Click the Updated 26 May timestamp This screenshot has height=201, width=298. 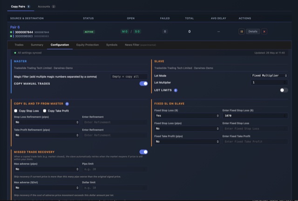[270, 53]
